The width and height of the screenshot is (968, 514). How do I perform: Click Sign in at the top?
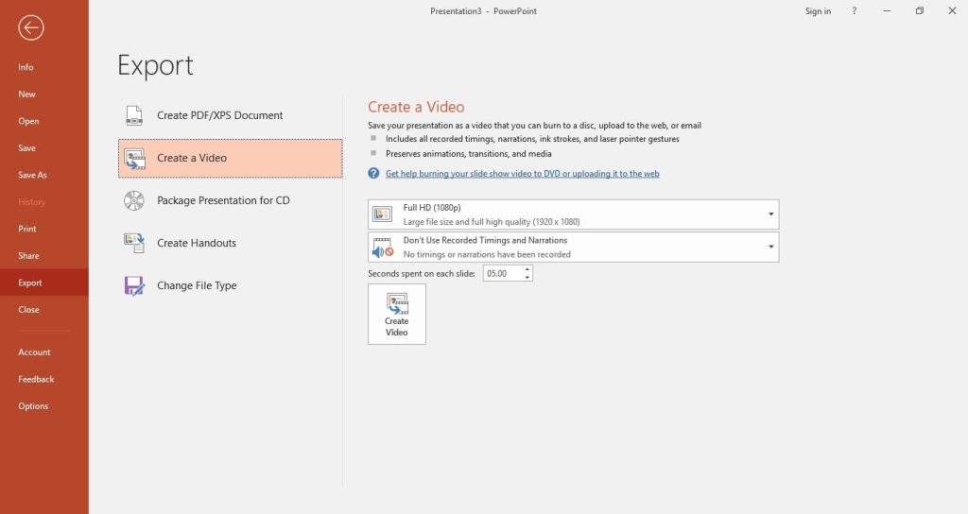[818, 11]
